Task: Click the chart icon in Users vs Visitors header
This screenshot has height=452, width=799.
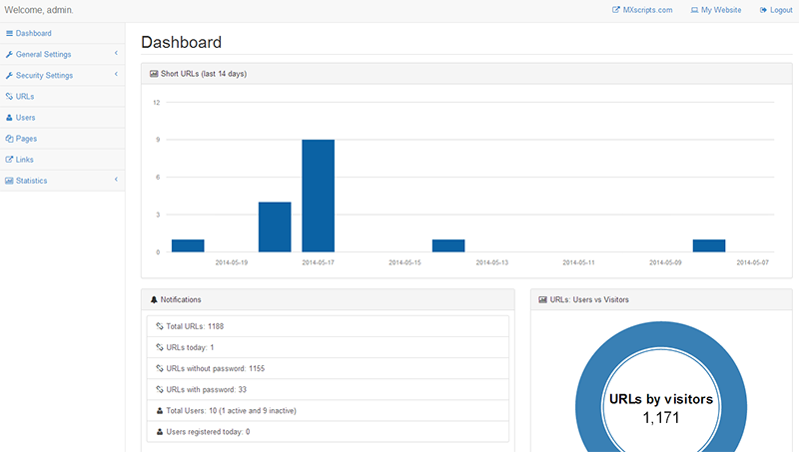Action: pos(542,299)
